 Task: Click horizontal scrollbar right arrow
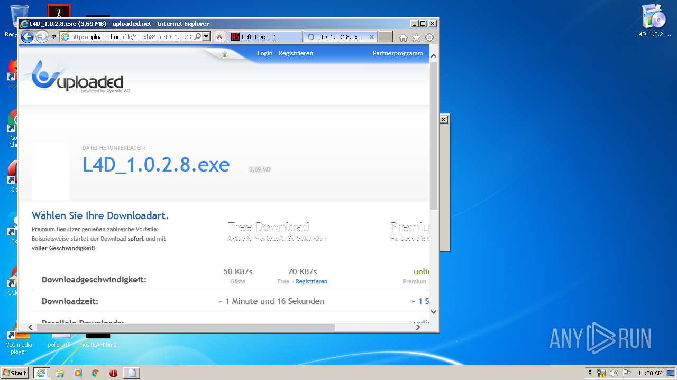(418, 327)
